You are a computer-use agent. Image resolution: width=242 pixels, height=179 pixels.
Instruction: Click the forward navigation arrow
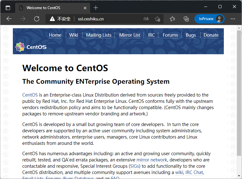(23, 19)
